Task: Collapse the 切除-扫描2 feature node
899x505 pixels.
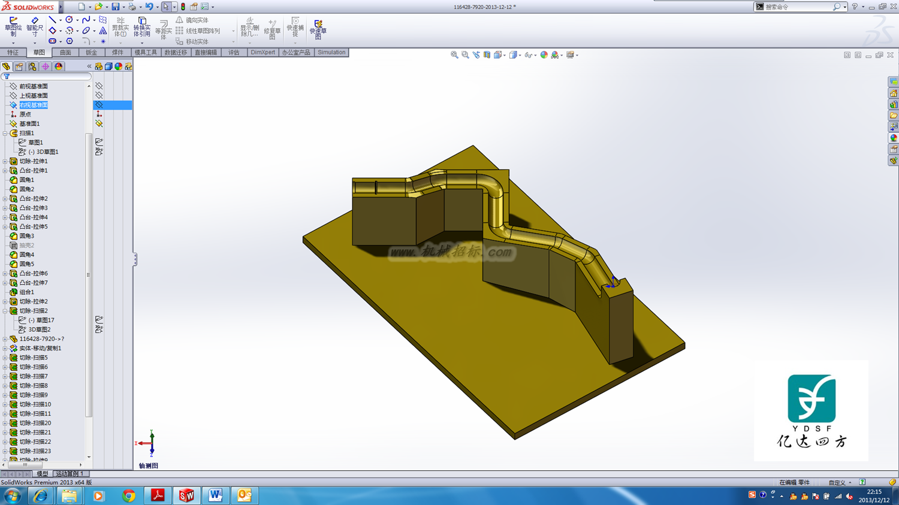Action: [5, 311]
